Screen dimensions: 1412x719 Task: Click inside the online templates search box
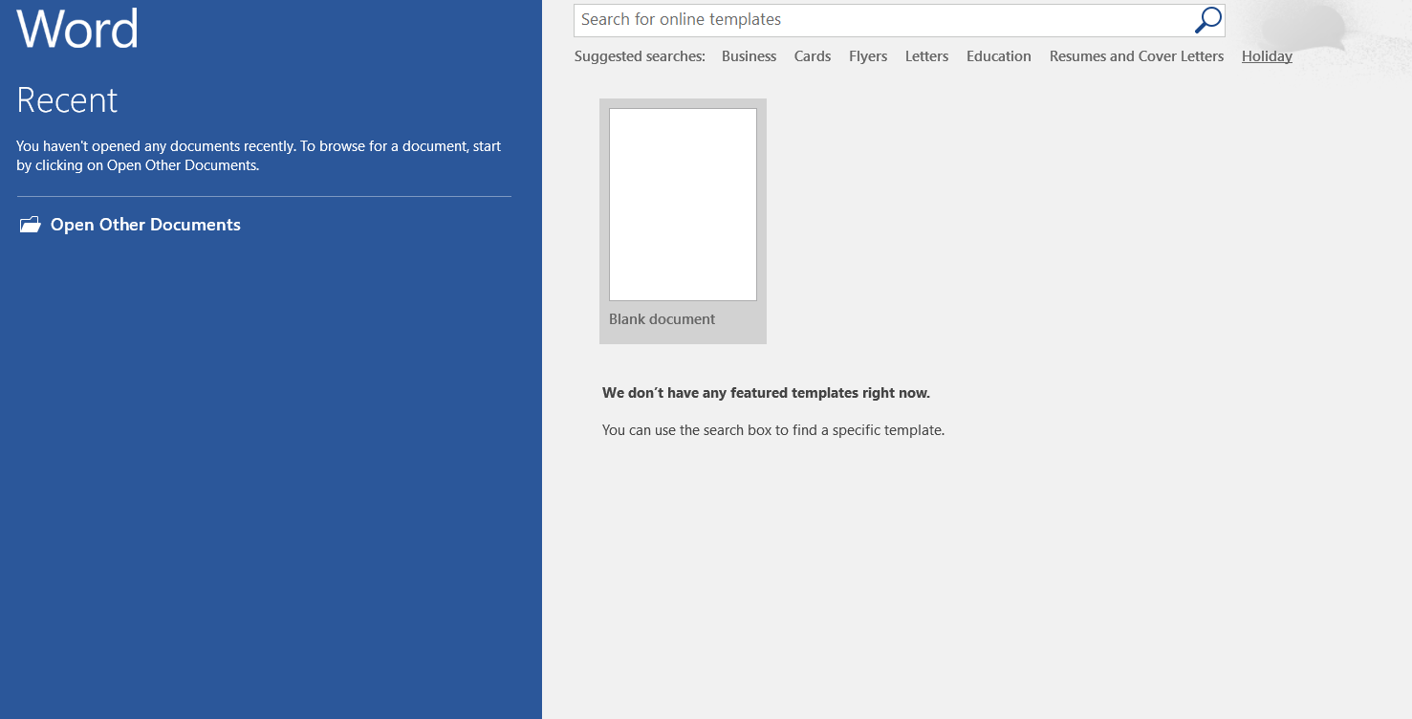(860, 19)
